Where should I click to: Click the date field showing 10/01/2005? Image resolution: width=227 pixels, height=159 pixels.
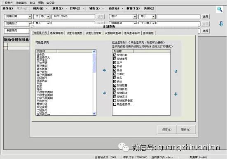pyautogui.click(x=73, y=17)
